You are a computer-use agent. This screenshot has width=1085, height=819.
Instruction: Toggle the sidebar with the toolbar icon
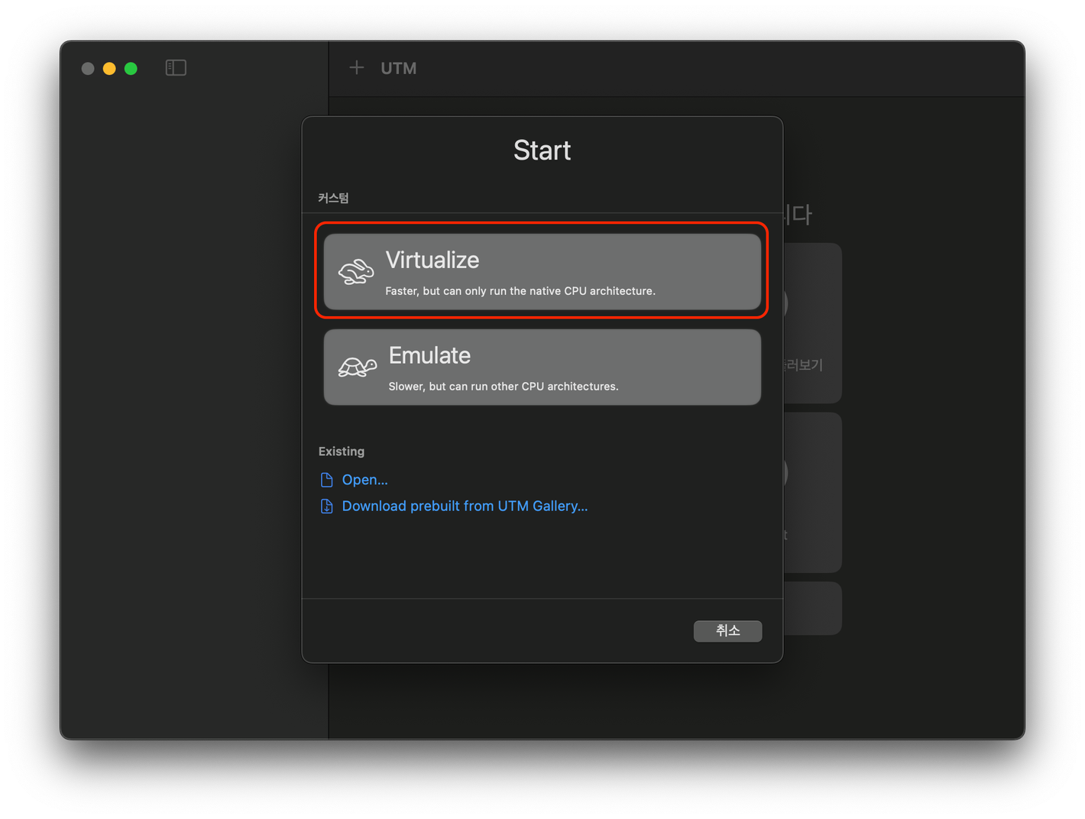click(x=176, y=68)
